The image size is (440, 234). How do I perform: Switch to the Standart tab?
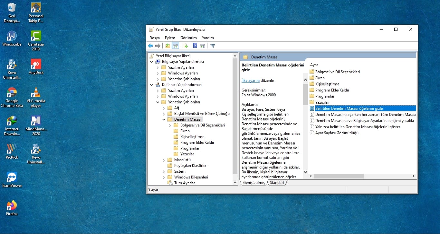(x=277, y=183)
